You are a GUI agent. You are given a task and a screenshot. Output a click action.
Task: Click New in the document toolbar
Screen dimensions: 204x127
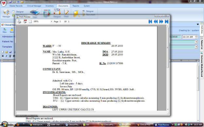click(x=5, y=31)
